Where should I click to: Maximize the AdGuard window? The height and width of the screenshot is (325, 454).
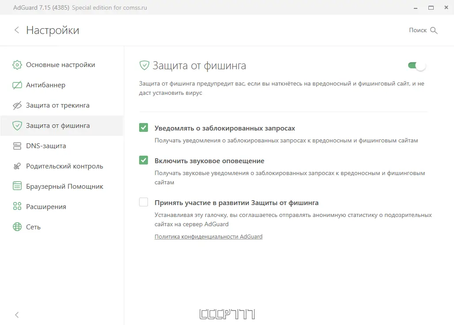[431, 8]
